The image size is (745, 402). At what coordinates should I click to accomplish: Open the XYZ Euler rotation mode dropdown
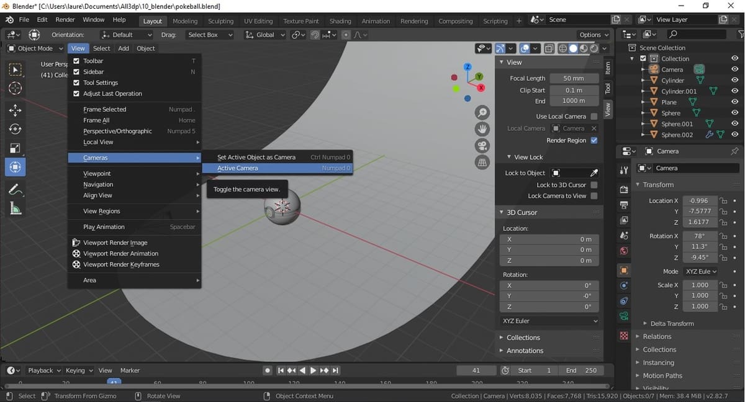[x=550, y=321]
